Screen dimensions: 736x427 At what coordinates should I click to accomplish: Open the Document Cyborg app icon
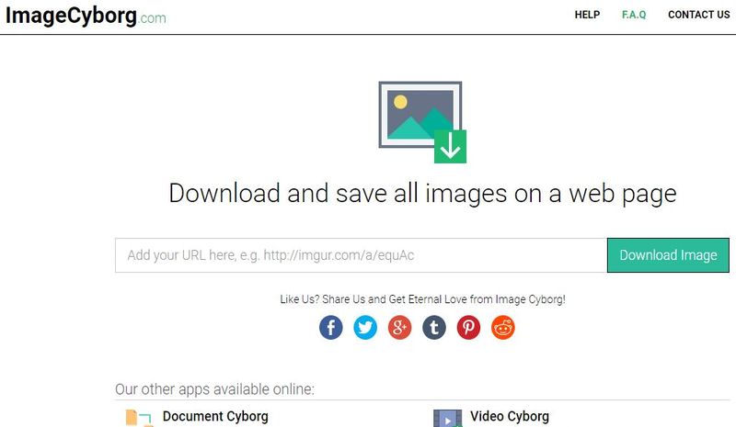[x=140, y=418]
